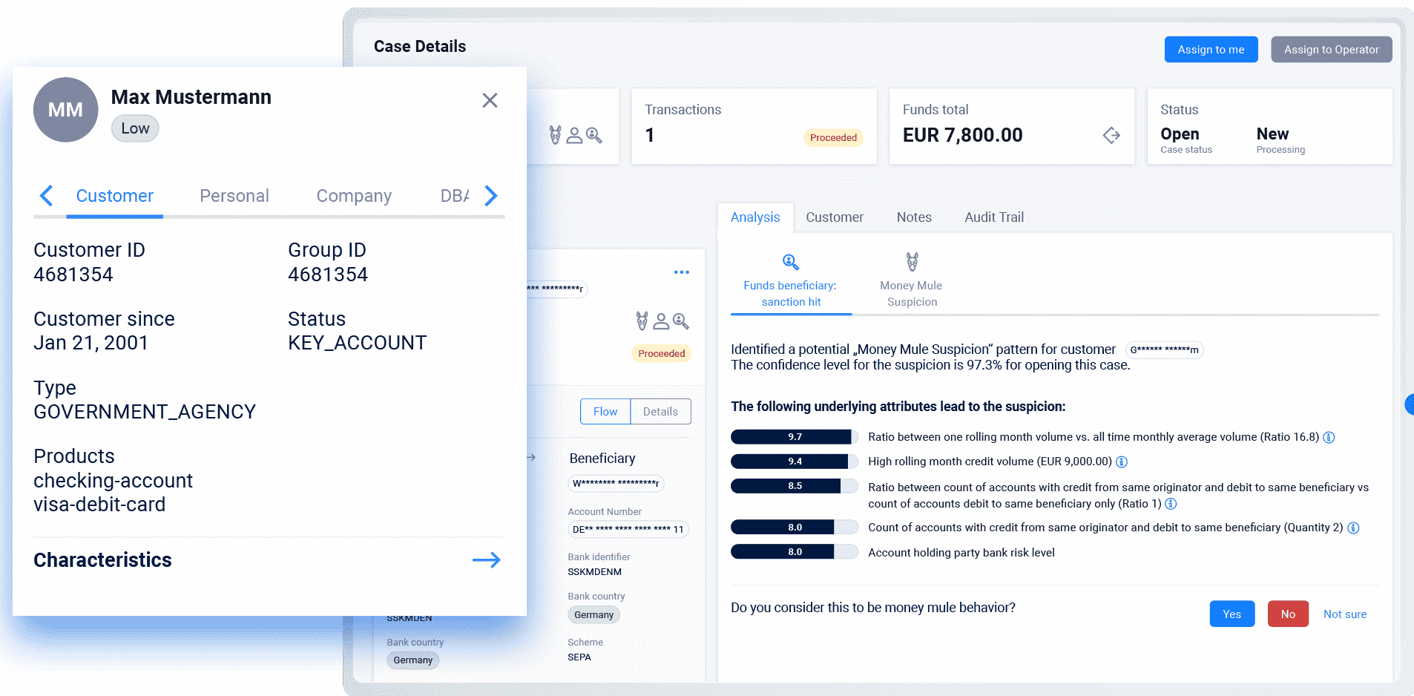
Task: Click the GOVERNMENT_AGENCY type value
Action: point(145,412)
